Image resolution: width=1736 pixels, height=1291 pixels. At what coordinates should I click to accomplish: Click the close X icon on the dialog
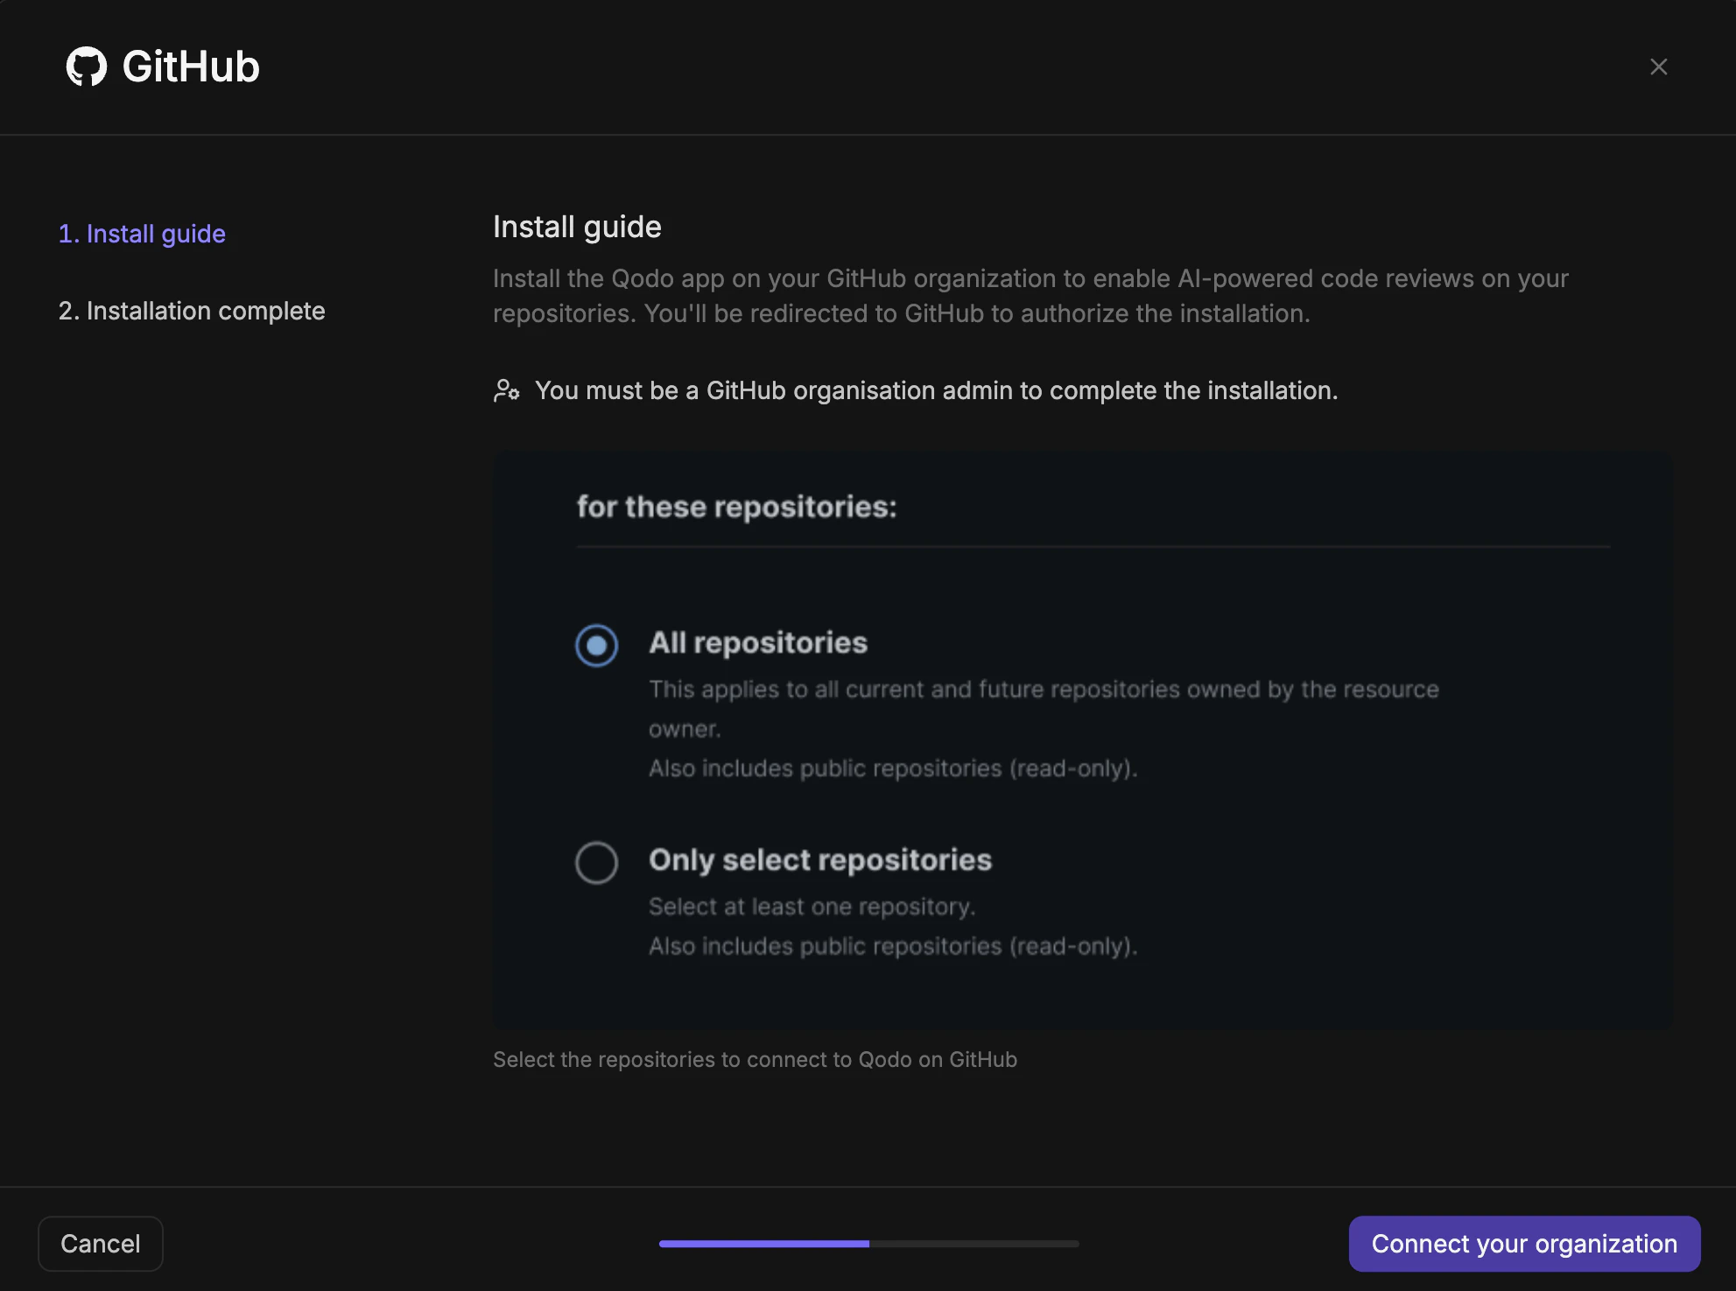coord(1659,67)
